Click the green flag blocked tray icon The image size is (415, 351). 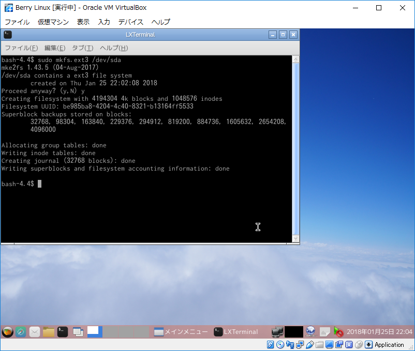click(338, 332)
